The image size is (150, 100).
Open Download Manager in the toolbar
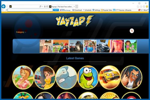pyautogui.click(x=65, y=10)
